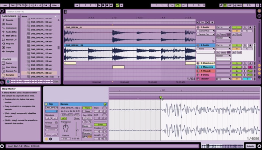Click the KEY map mode button
This screenshot has width=262, height=150.
pyautogui.click(x=230, y=5)
